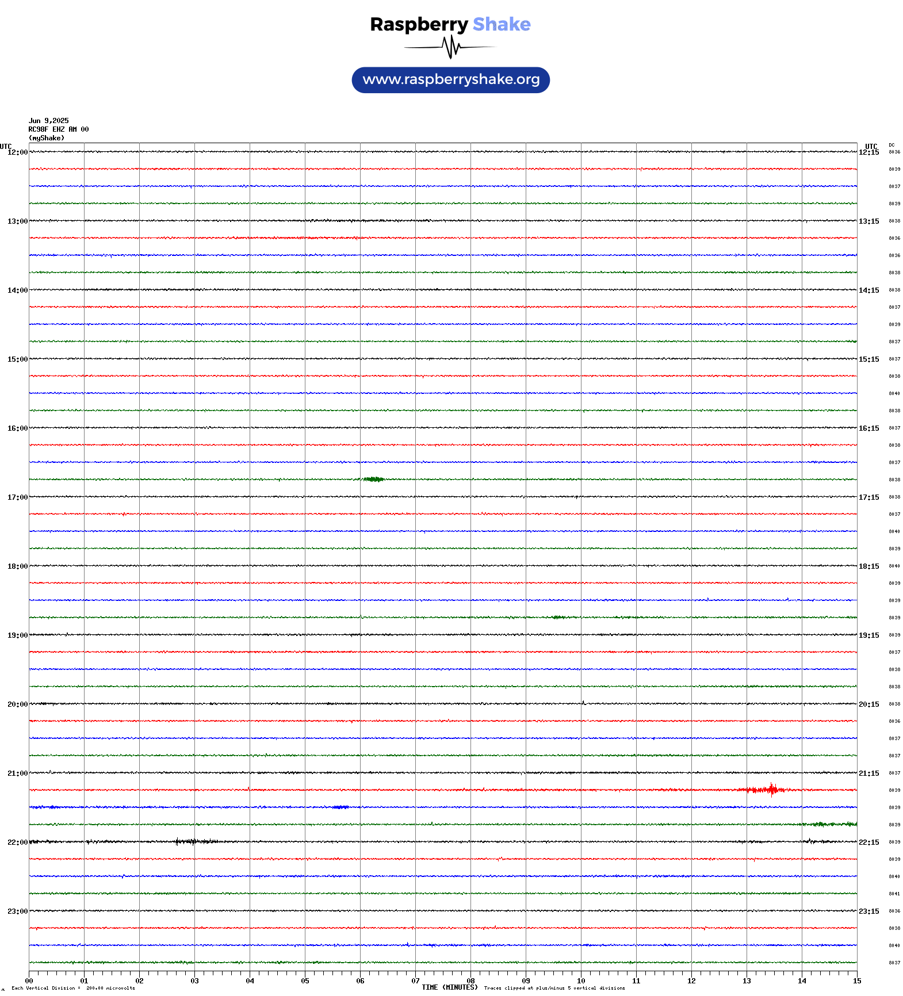Click the DC column header
This screenshot has width=903, height=996.
pos(891,145)
